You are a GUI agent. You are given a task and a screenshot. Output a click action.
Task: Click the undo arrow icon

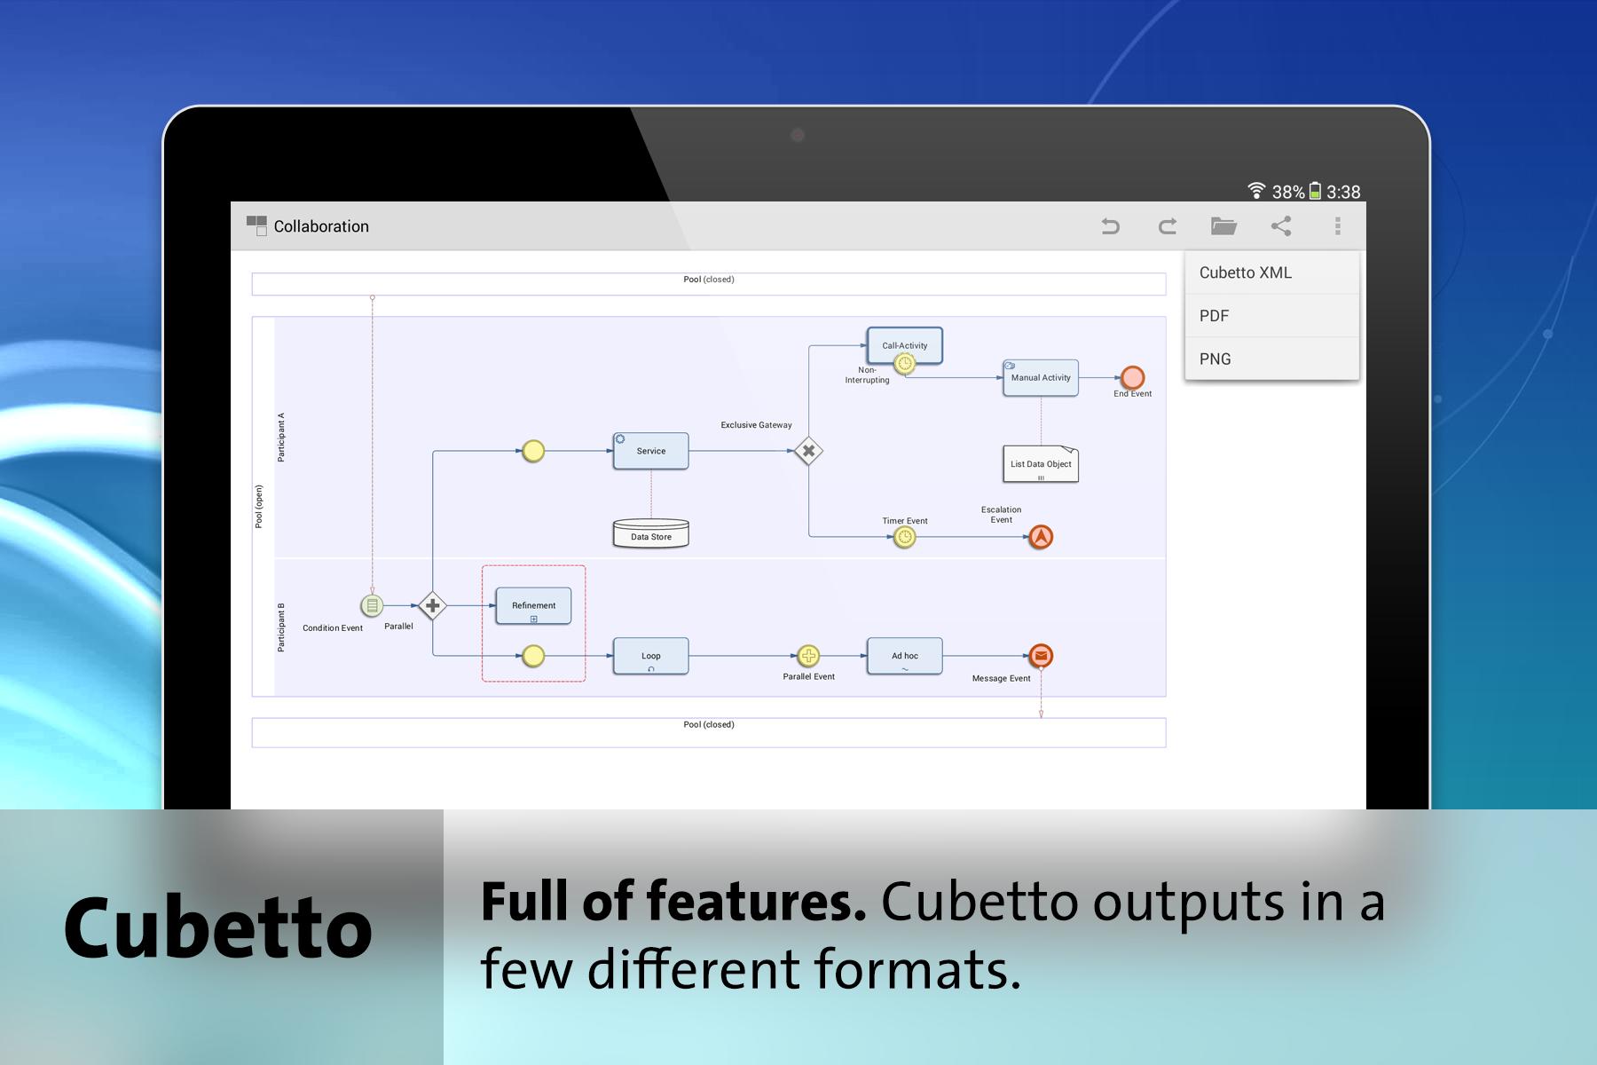[x=1110, y=226]
